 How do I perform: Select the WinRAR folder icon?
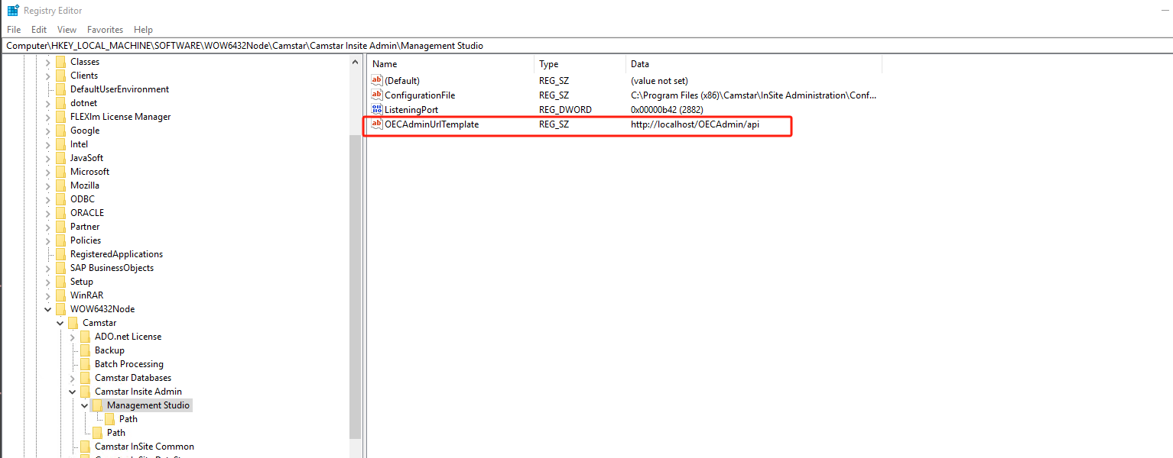tap(60, 295)
